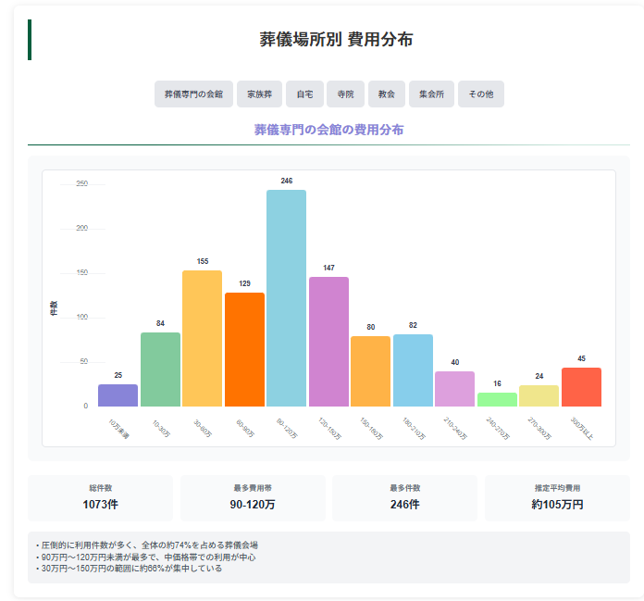Click the violet bar with value 147
This screenshot has width=644, height=601.
328,342
